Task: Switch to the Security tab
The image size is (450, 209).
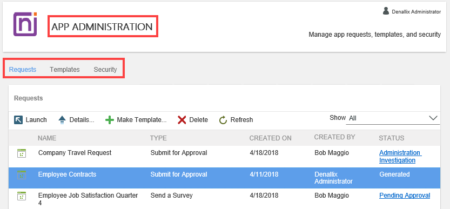Action: pyautogui.click(x=105, y=70)
